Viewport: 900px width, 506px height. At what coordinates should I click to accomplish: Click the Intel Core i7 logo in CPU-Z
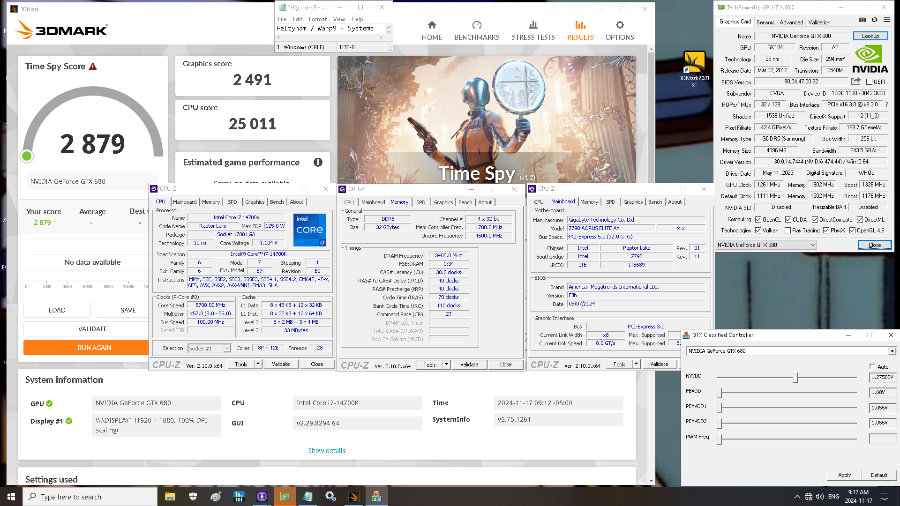(x=309, y=230)
